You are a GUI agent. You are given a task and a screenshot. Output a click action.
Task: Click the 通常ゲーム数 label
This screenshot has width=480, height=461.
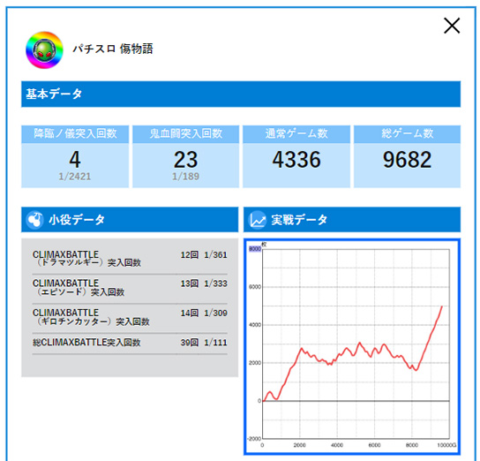point(296,133)
